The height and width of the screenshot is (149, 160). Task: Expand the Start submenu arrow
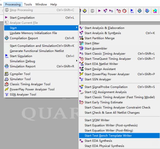[x=77, y=27]
